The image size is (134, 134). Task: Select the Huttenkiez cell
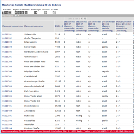click(x=29, y=116)
